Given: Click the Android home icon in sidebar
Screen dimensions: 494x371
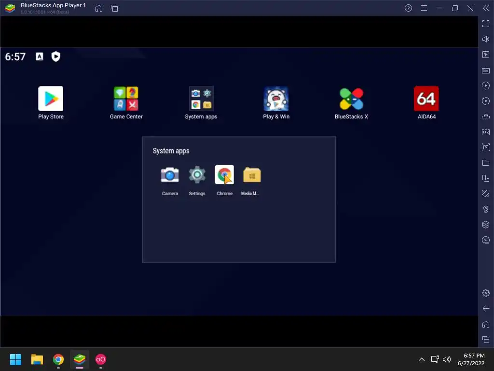Looking at the screenshot, I should coord(486,324).
